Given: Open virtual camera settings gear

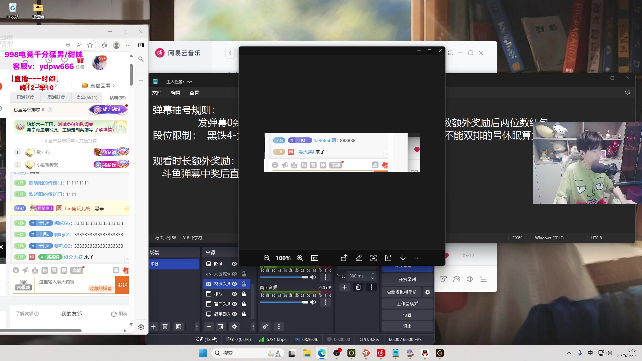Looking at the screenshot, I should click(x=428, y=292).
